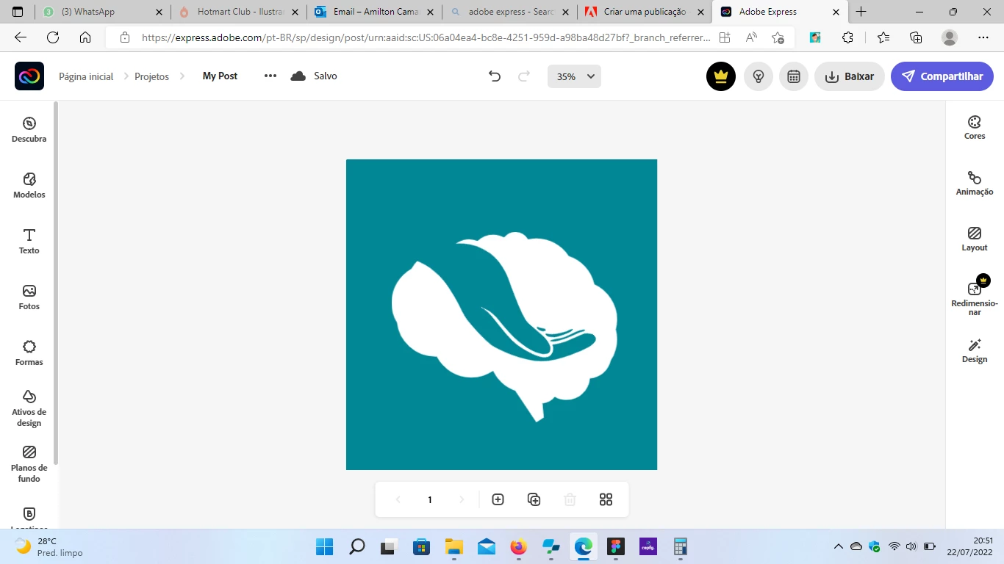
Task: Redo the last undone action
Action: click(x=524, y=76)
